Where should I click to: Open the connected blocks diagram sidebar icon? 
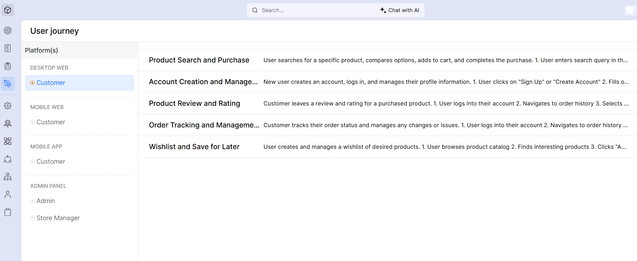tap(7, 141)
